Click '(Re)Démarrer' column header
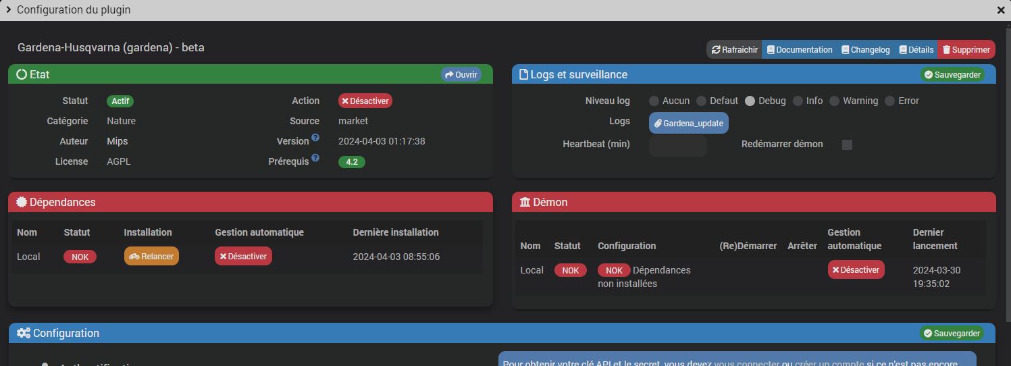The height and width of the screenshot is (366, 1011). (748, 246)
